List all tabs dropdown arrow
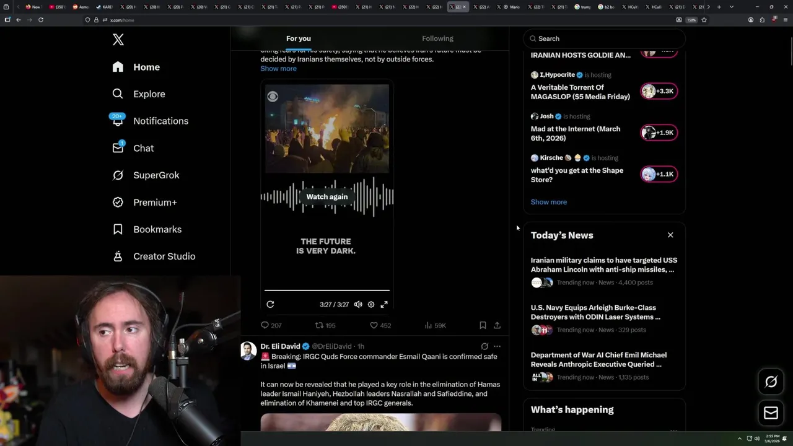The image size is (793, 446). pos(732,7)
